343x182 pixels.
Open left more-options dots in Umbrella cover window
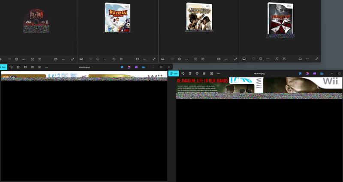268,59
